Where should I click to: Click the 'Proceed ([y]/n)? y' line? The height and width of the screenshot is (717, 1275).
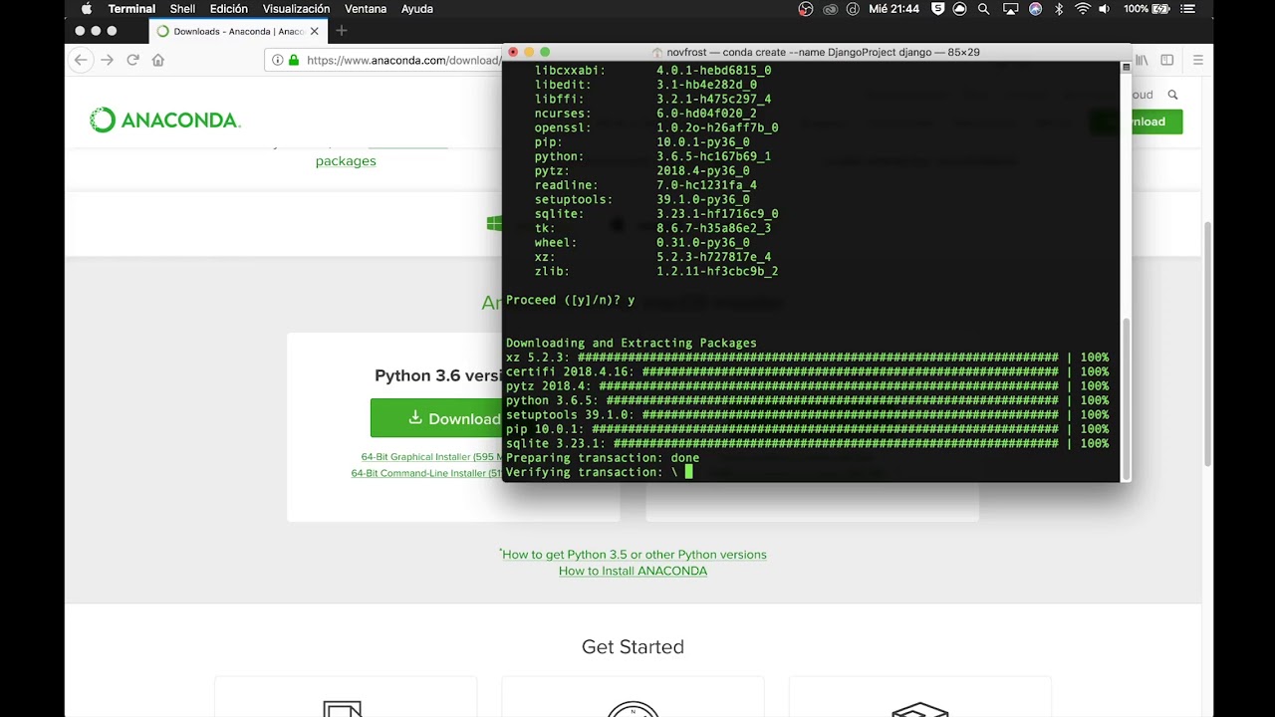(x=570, y=300)
